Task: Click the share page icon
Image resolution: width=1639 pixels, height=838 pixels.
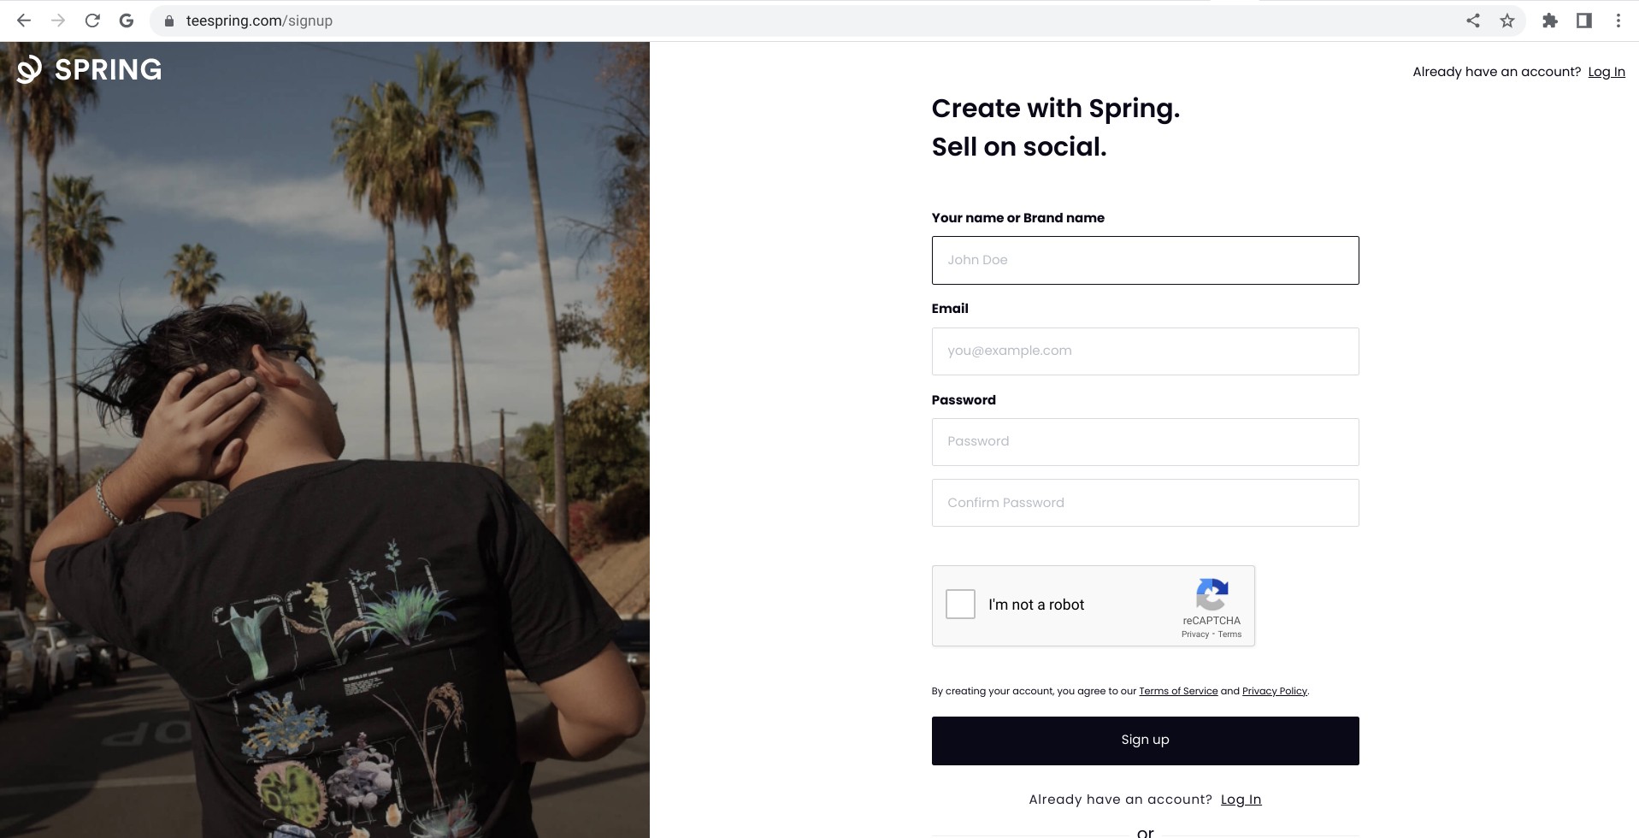Action: 1473,21
